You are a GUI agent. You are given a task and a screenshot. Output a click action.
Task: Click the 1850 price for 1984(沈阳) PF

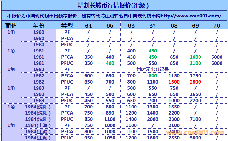click(x=174, y=107)
